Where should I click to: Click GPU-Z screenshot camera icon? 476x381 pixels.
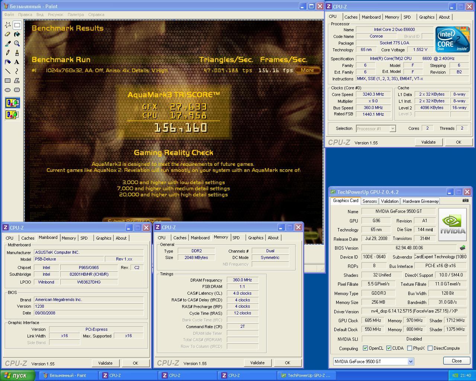pyautogui.click(x=466, y=200)
